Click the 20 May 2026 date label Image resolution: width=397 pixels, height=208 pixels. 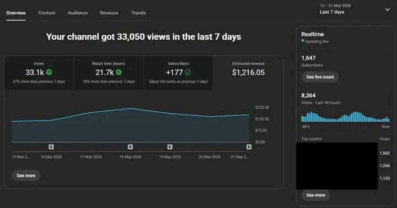209,157
